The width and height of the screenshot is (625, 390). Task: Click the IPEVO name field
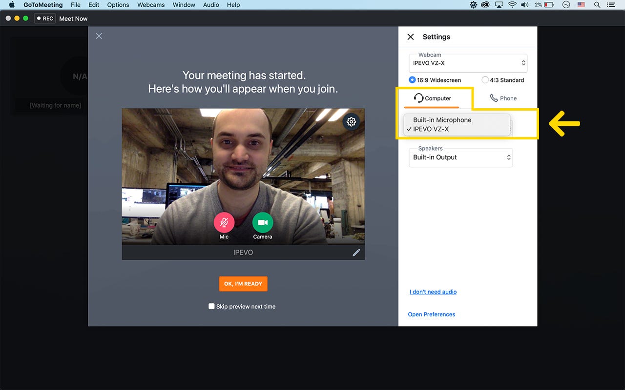coord(243,253)
